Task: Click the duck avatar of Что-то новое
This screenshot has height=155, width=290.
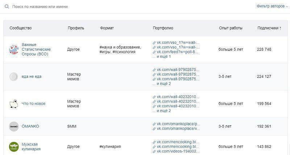Action: click(14, 104)
